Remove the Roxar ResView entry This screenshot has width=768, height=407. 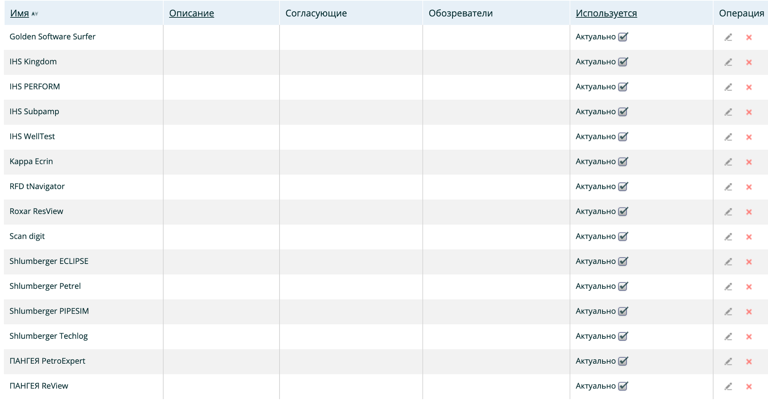(749, 212)
